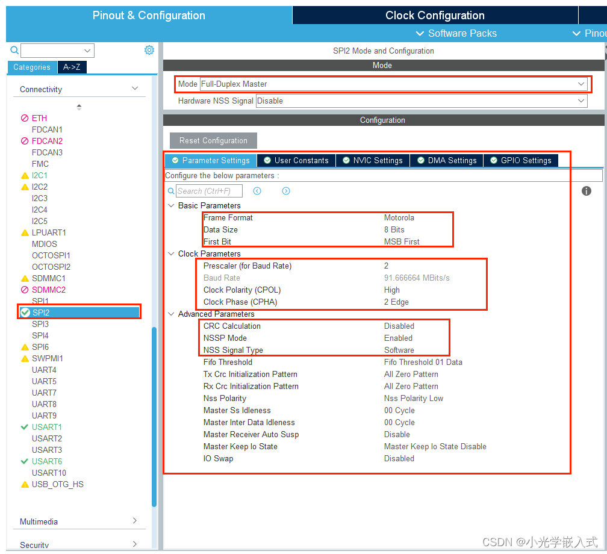Open the Hardware NSS Signal dropdown
The height and width of the screenshot is (554, 607).
[422, 101]
